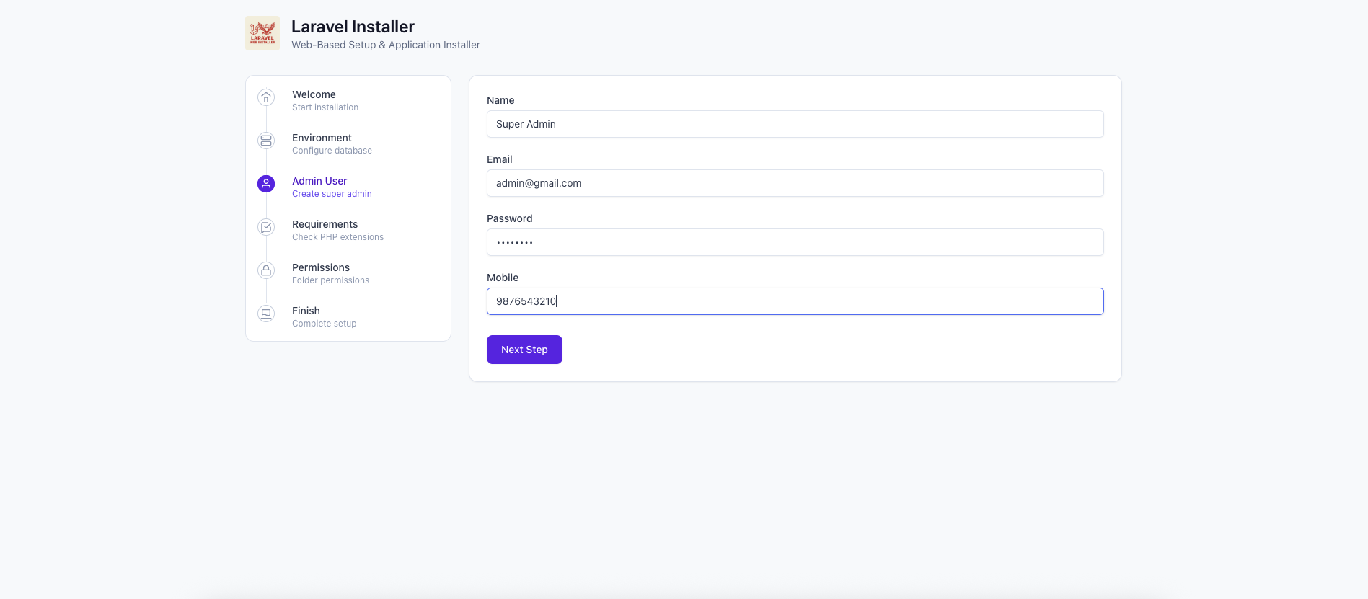Click the Finish monitor icon

tap(265, 314)
